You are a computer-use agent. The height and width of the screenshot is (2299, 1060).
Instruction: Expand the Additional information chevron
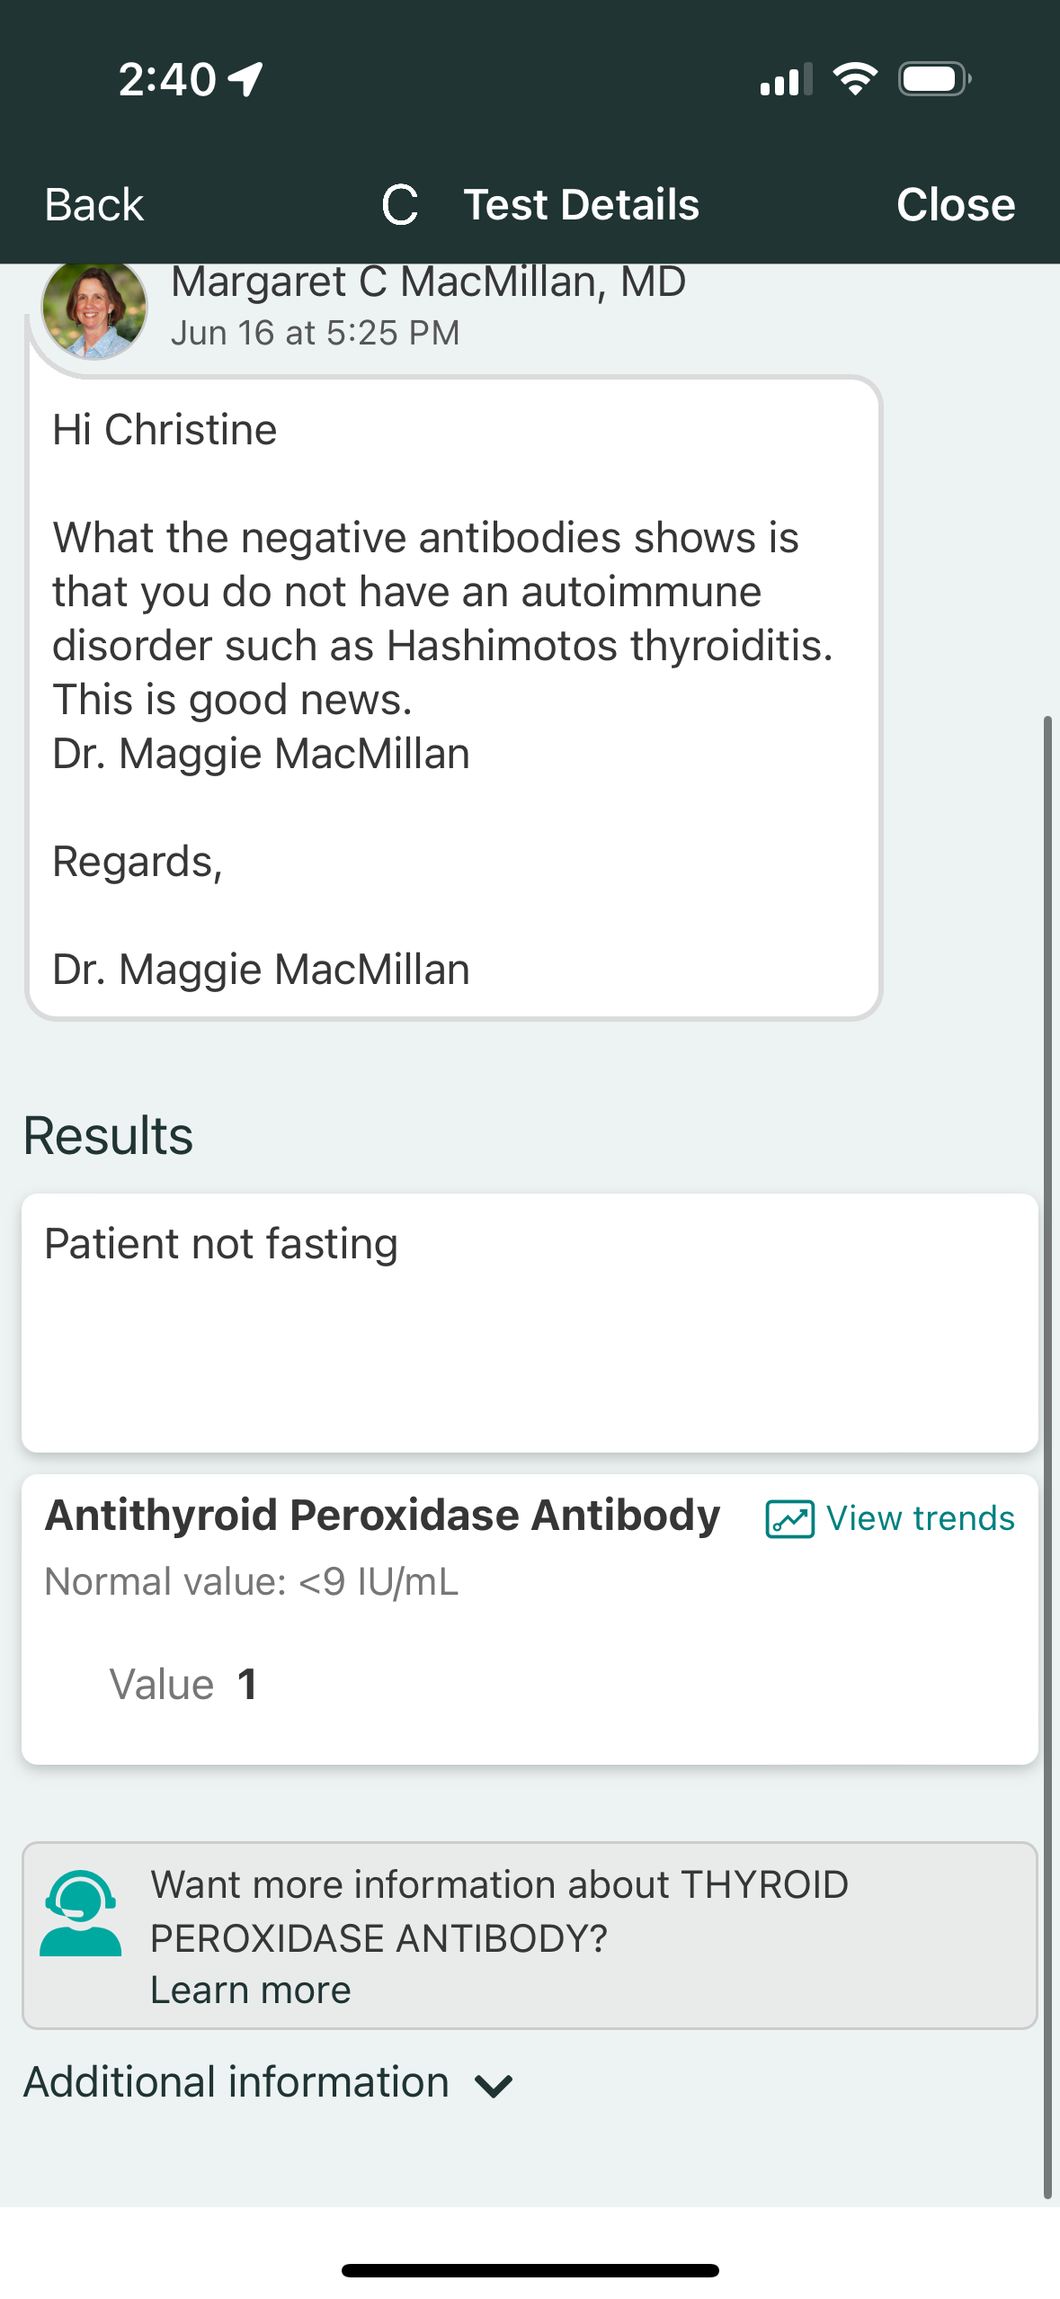tap(494, 2085)
